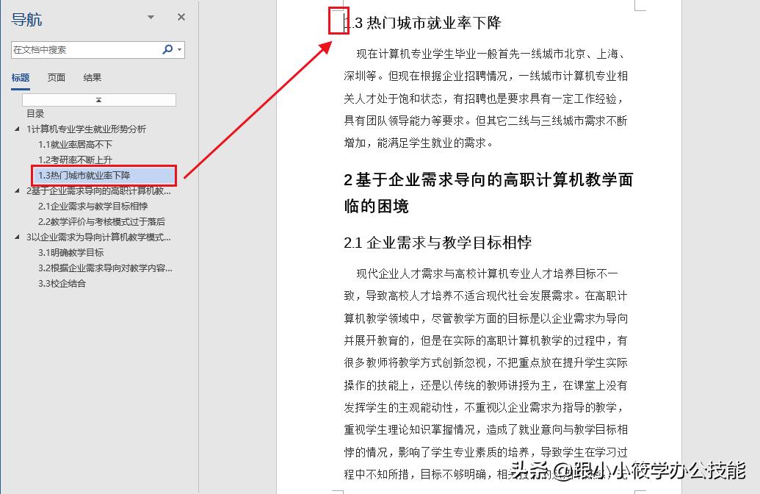Click the jump-to-top arrow above the heading list
Screen dimensions: 760x494
click(98, 99)
